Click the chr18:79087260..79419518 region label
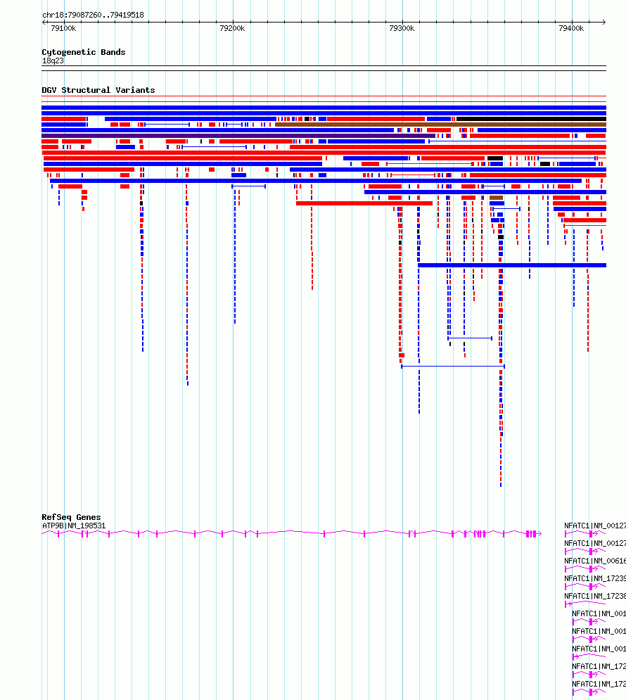The width and height of the screenshot is (626, 700). tap(93, 15)
